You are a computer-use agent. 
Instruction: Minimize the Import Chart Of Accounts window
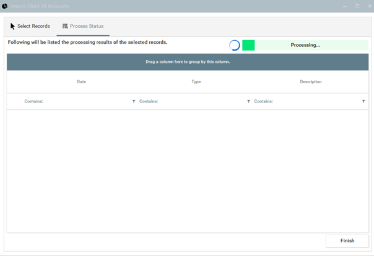pos(344,6)
